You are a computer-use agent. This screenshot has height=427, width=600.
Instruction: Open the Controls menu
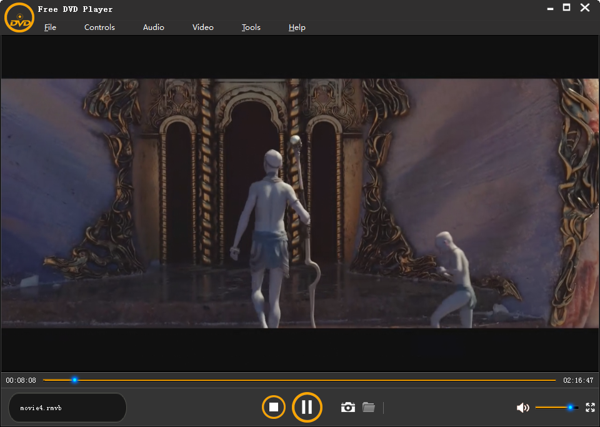(99, 27)
